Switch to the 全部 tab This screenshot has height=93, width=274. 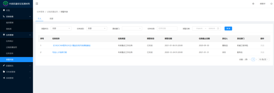(x=51, y=18)
